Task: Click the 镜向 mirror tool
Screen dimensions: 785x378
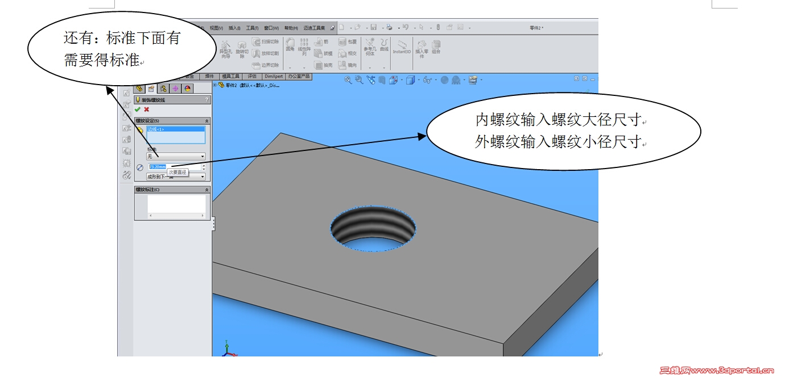Action: pyautogui.click(x=348, y=65)
